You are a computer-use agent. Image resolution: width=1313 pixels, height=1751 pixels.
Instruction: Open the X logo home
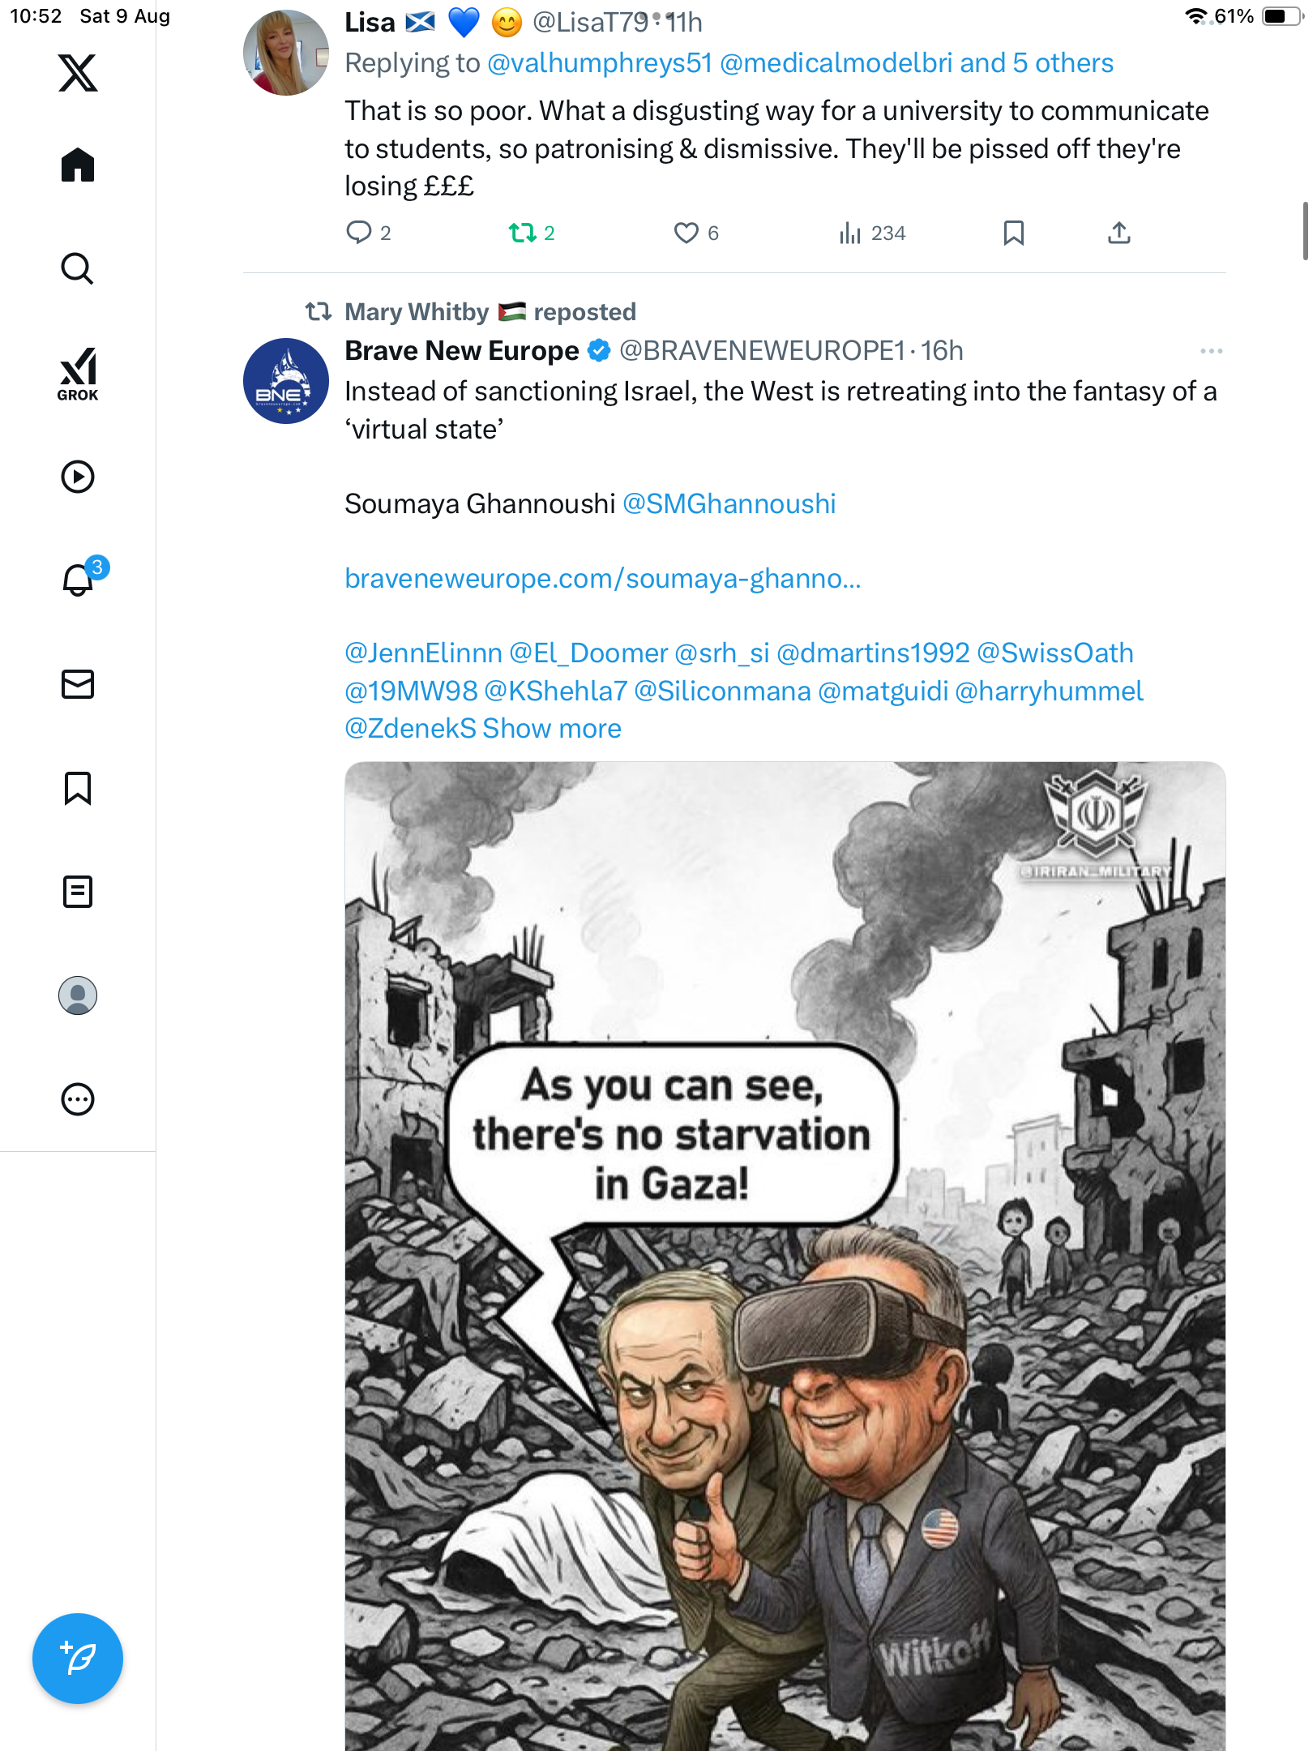pos(78,73)
